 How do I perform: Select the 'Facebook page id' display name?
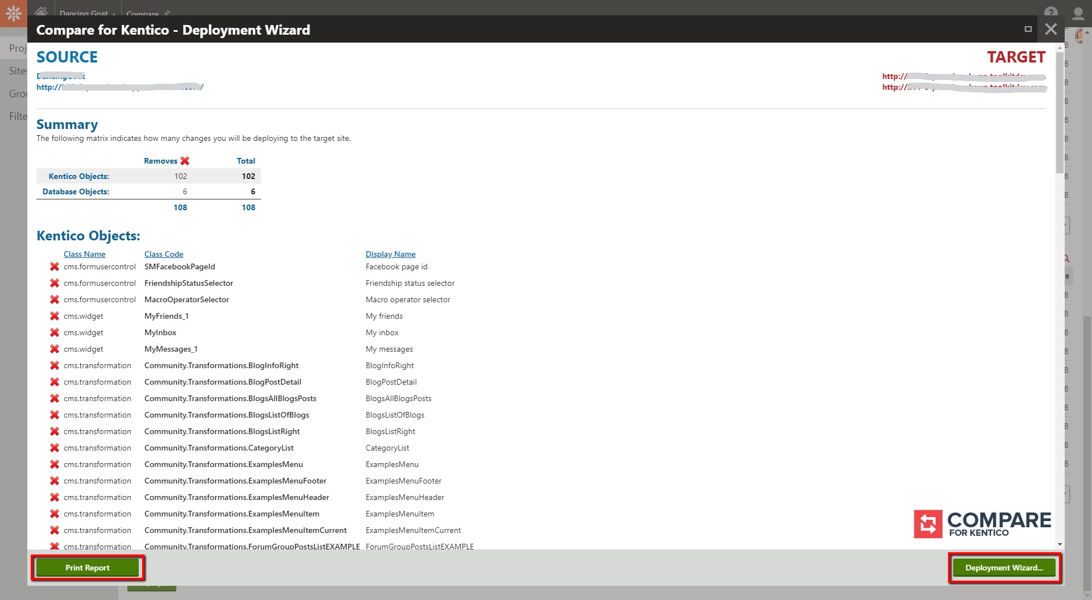396,266
